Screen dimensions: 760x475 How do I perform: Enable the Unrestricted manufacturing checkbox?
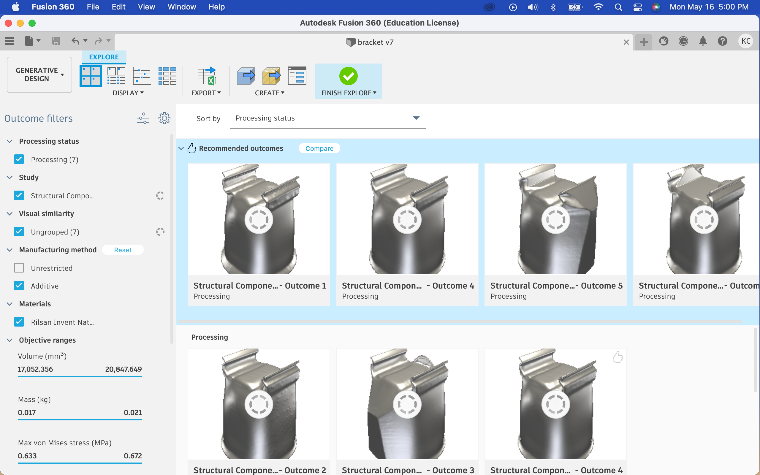19,268
